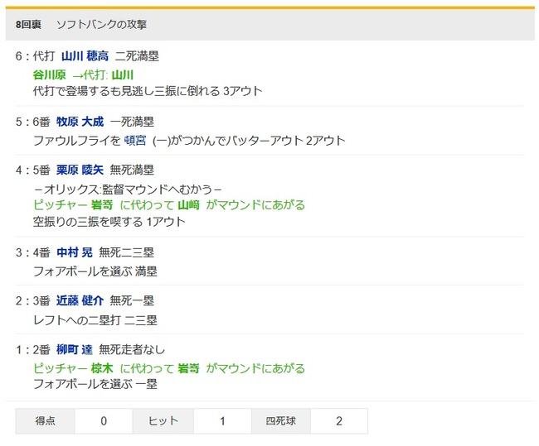
Task: Click ソフトバンクの攻撃 header text
Action: point(101,24)
